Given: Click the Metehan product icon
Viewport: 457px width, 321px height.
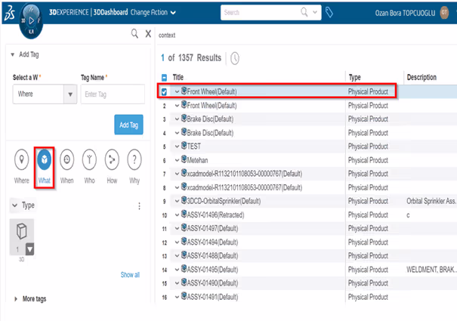Looking at the screenshot, I should (184, 159).
